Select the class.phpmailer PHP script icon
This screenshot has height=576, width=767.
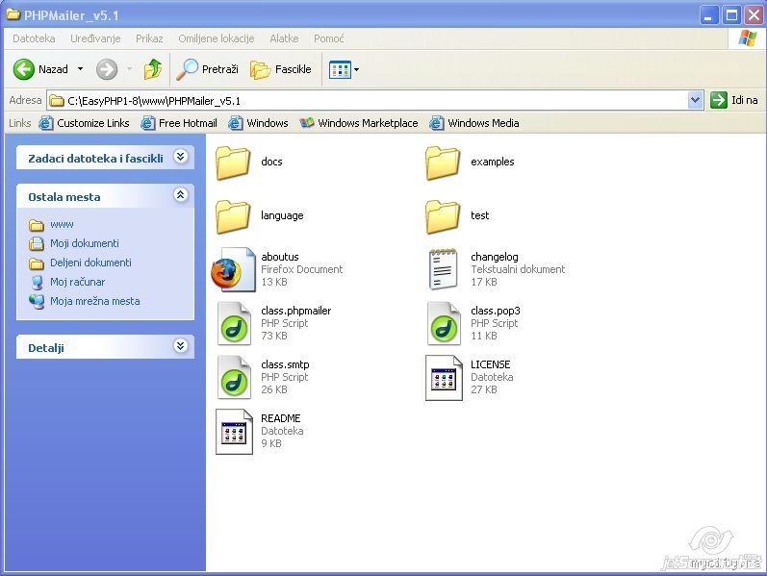pos(233,323)
